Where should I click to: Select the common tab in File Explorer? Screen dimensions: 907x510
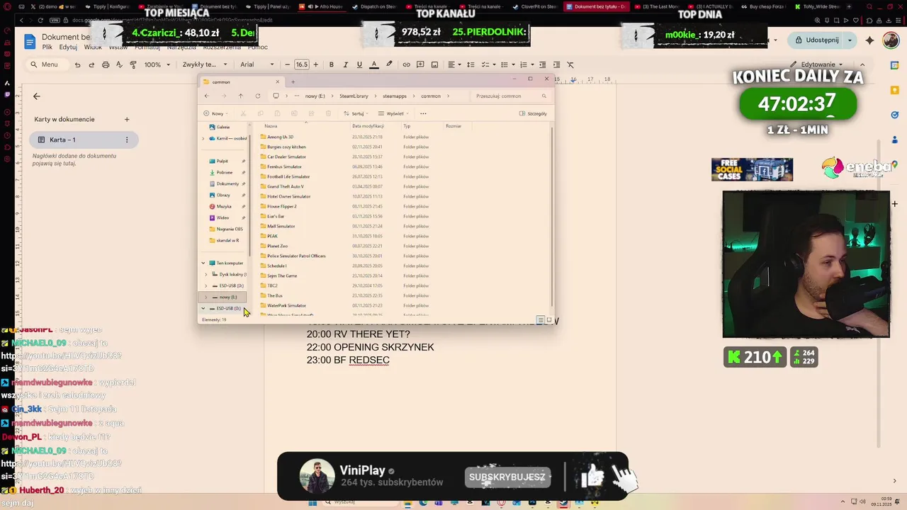point(241,81)
